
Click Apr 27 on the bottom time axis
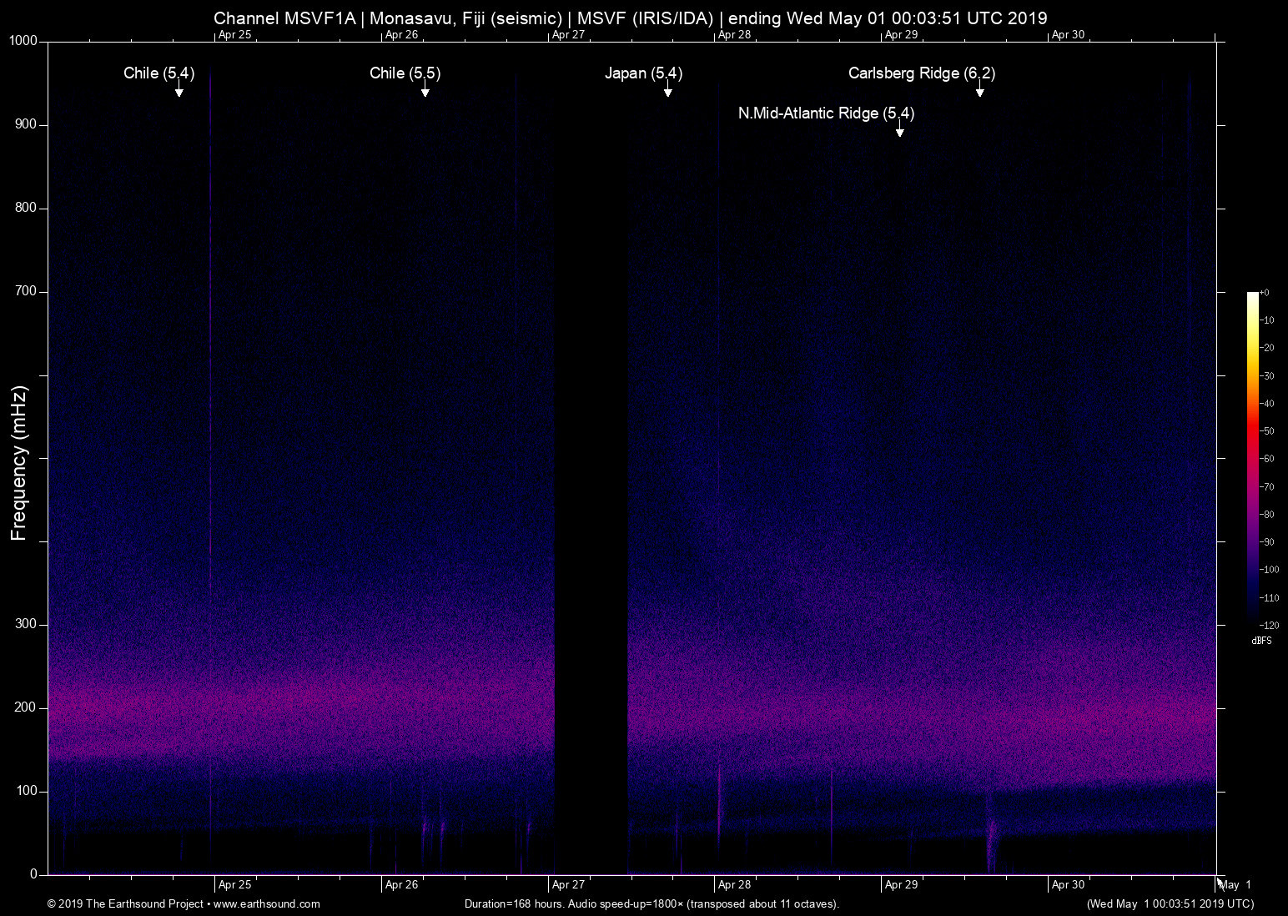pos(568,885)
